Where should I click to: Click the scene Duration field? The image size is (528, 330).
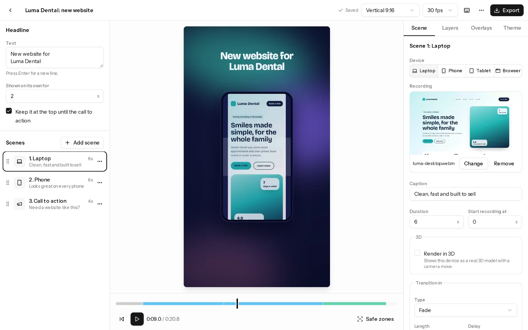pos(437,222)
